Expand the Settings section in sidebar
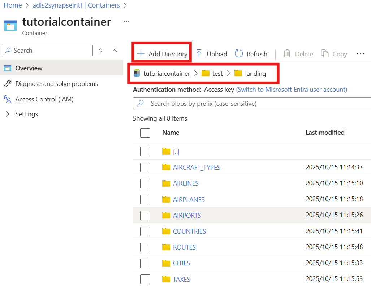Viewport: 371px width, 286px height. pyautogui.click(x=8, y=114)
